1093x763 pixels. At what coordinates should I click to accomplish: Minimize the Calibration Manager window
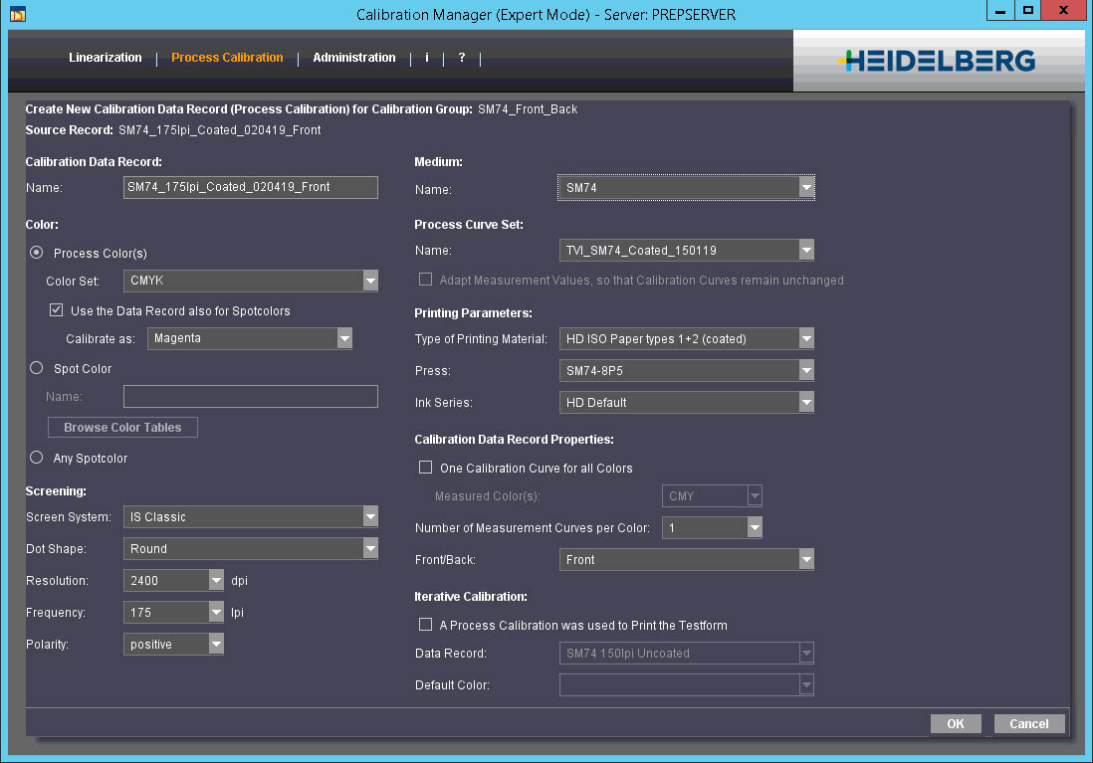pyautogui.click(x=1000, y=10)
